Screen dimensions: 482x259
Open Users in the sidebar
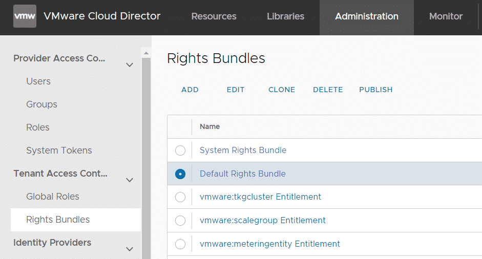(x=38, y=81)
